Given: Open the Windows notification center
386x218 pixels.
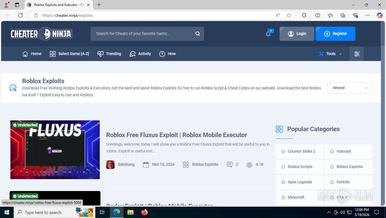Looking at the screenshot, I should pyautogui.click(x=377, y=212).
